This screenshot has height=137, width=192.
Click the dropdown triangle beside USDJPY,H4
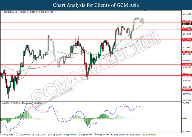[x=2, y=12]
